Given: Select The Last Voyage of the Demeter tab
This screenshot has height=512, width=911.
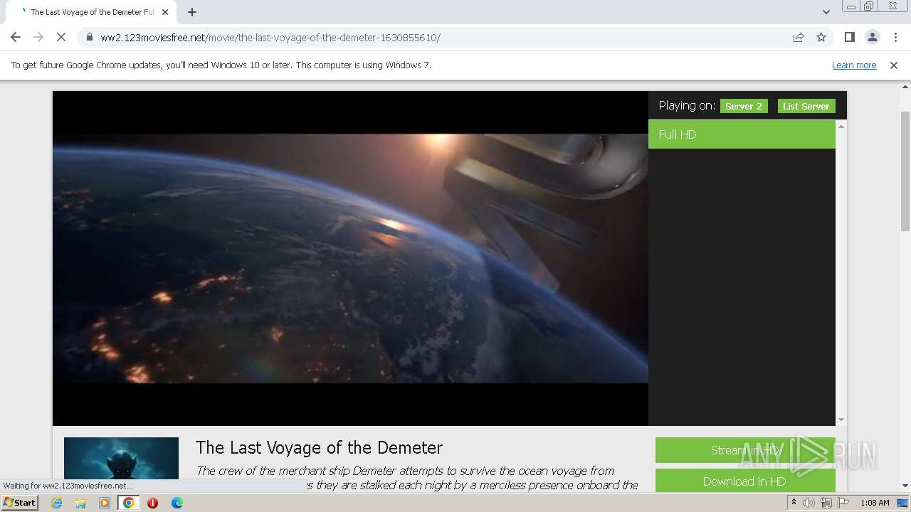Looking at the screenshot, I should [x=93, y=12].
